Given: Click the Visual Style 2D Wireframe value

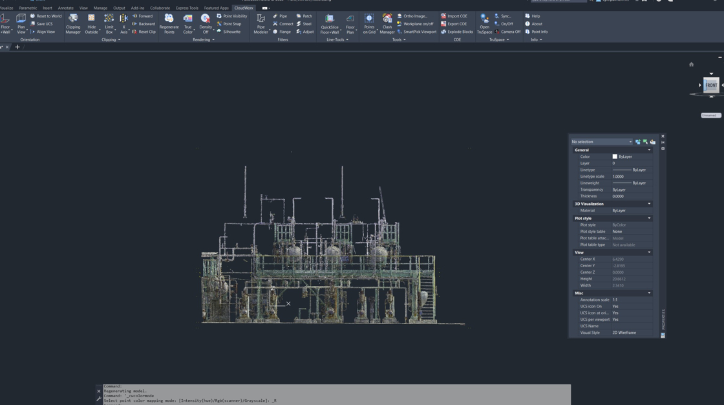Looking at the screenshot, I should point(632,333).
